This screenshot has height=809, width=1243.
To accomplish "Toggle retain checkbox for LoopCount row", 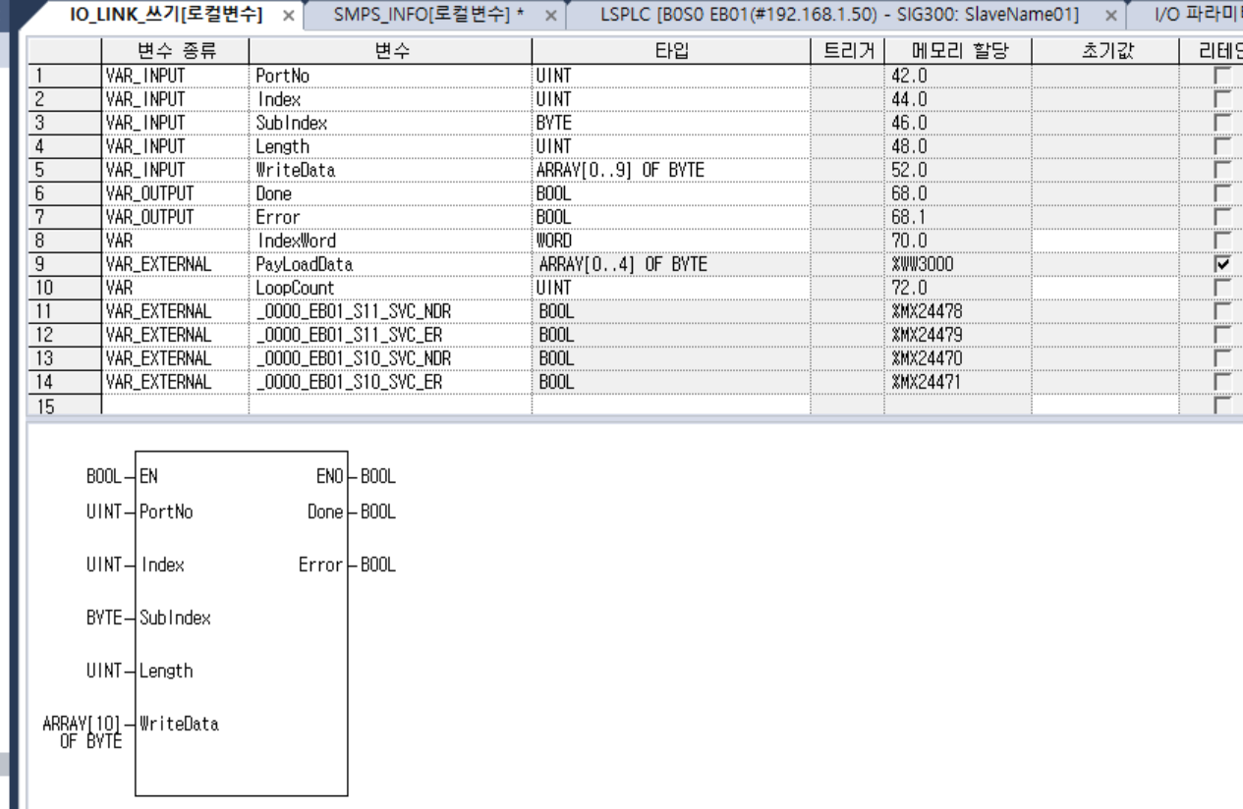I will pyautogui.click(x=1221, y=287).
